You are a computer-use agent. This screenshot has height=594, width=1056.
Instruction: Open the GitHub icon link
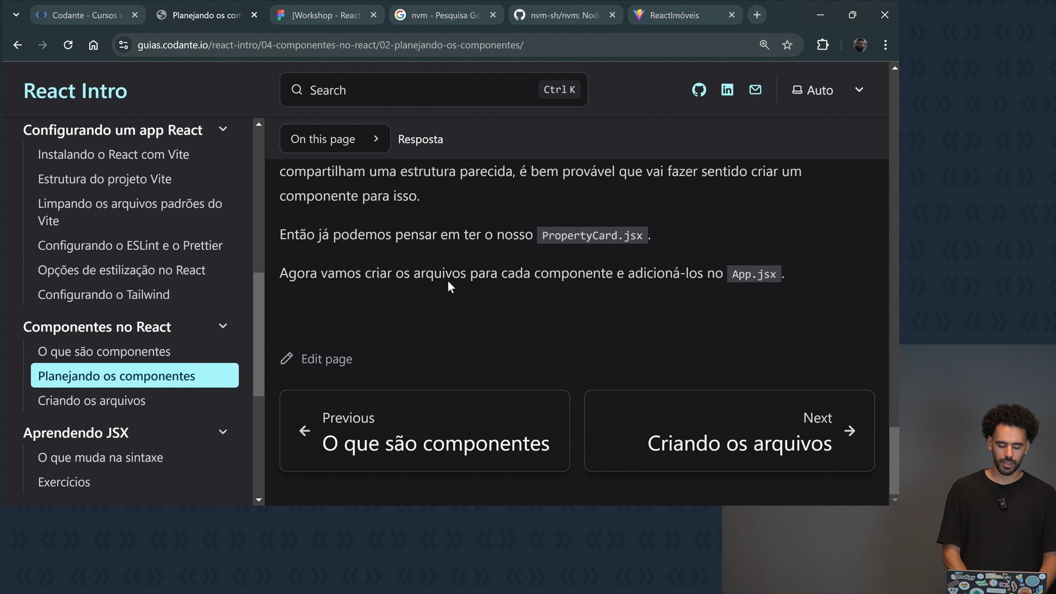pyautogui.click(x=698, y=90)
